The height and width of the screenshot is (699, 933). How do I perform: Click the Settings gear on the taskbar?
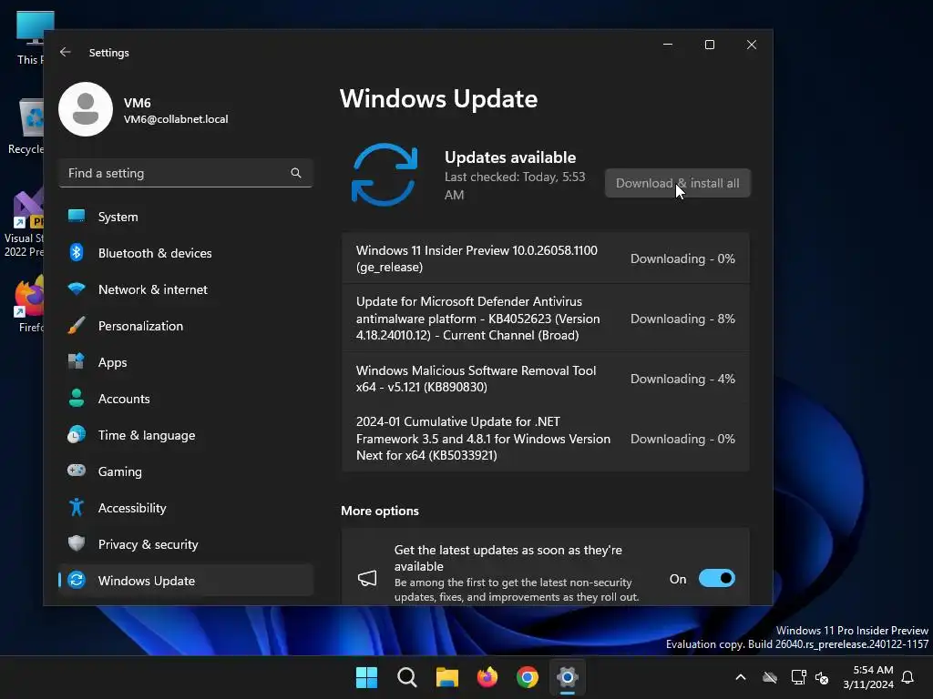[x=568, y=677]
